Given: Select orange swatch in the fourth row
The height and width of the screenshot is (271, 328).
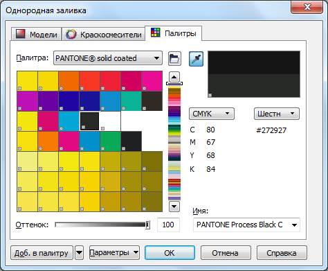Looking at the screenshot, I should pos(48,141).
